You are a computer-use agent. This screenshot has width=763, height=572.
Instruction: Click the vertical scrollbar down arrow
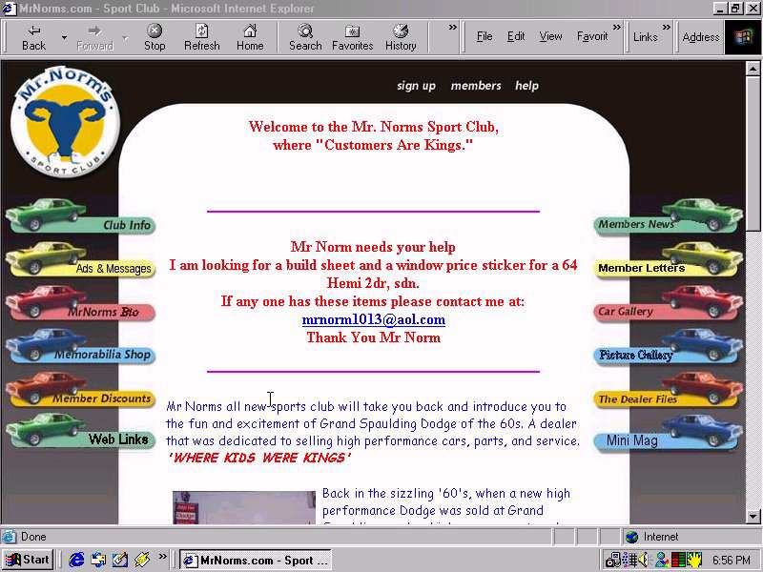pos(754,516)
